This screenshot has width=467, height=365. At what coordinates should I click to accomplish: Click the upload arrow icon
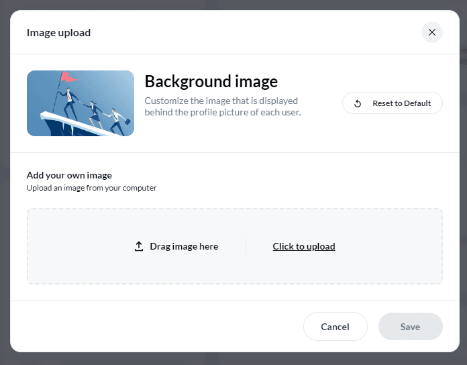[139, 246]
